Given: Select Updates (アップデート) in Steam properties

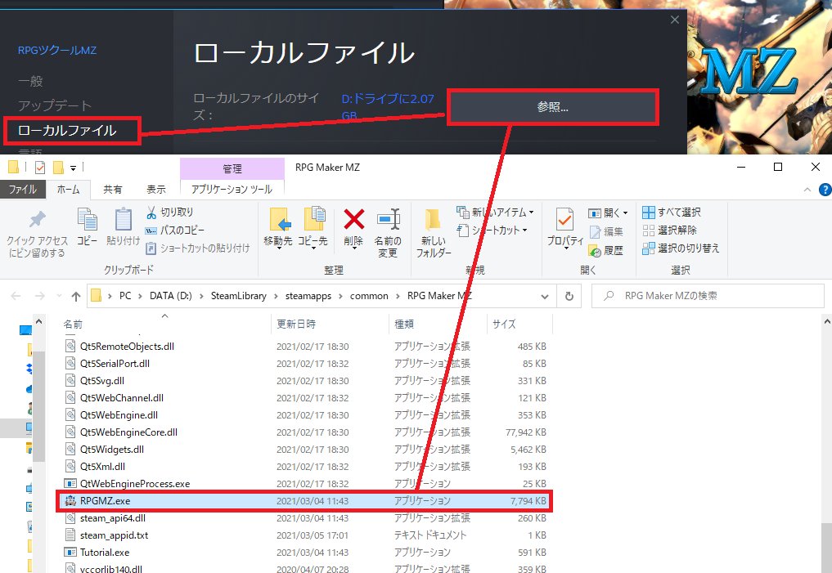Looking at the screenshot, I should pos(55,105).
